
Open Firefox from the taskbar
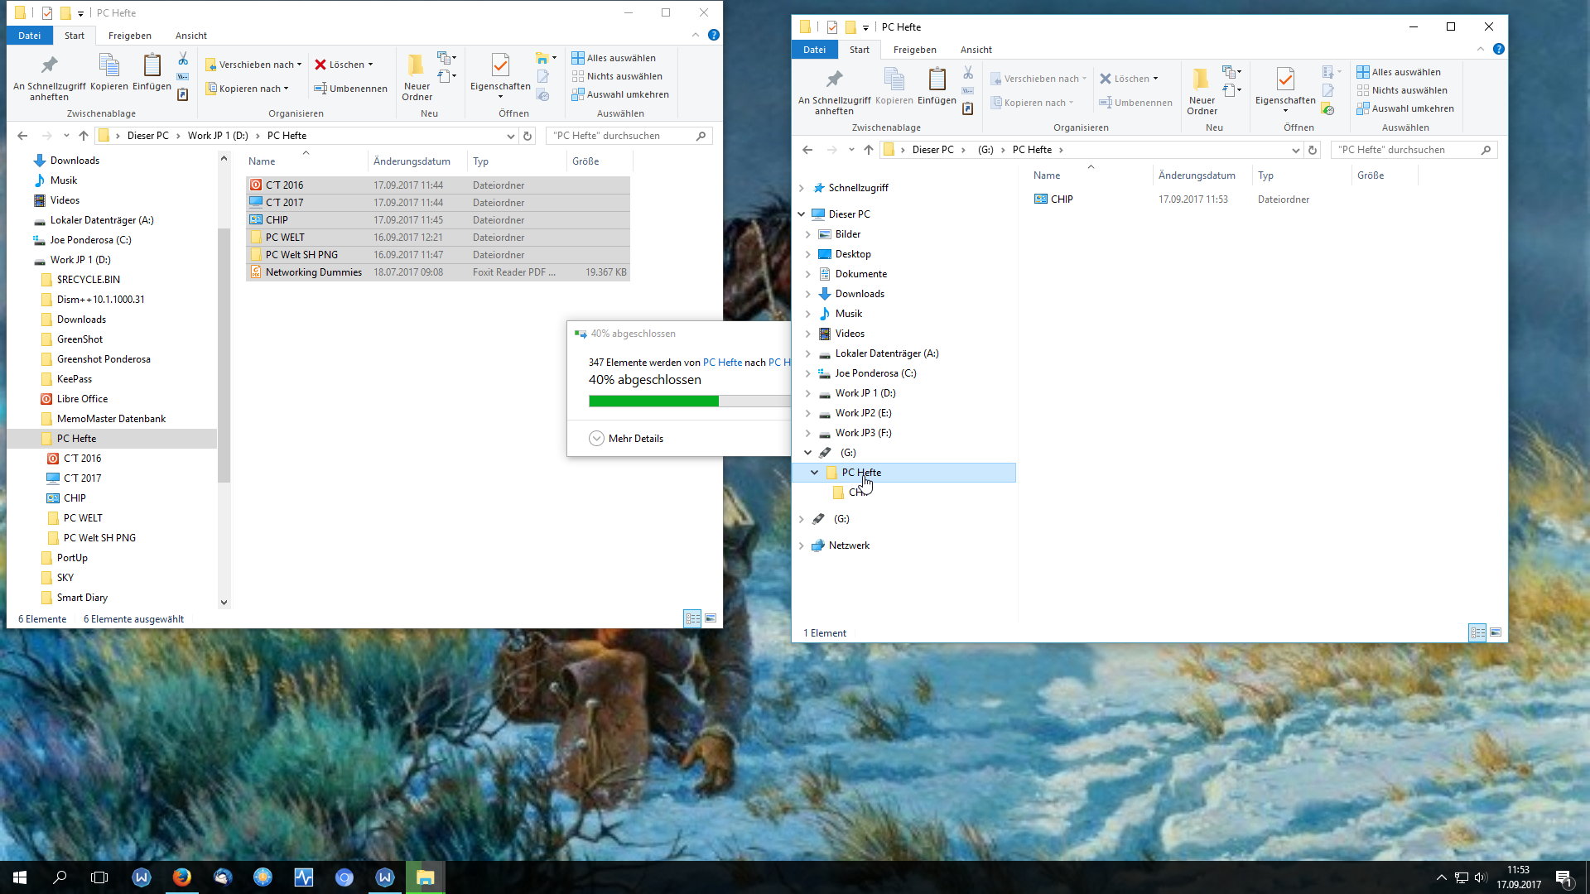pyautogui.click(x=181, y=877)
